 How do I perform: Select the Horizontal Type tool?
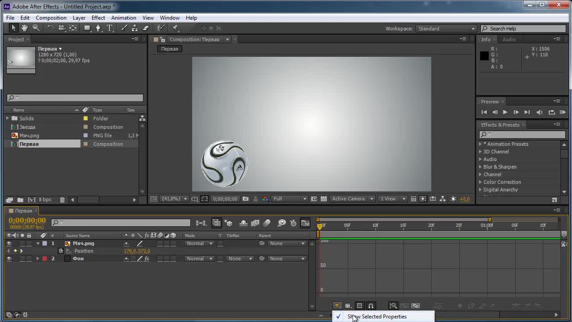(x=109, y=28)
